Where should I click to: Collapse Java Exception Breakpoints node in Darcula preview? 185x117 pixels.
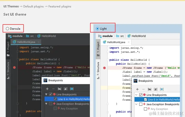coord(46,104)
